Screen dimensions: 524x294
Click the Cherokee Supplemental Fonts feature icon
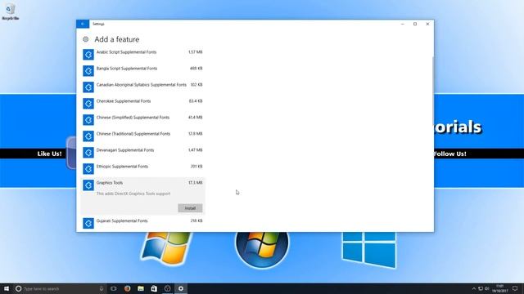click(x=88, y=104)
